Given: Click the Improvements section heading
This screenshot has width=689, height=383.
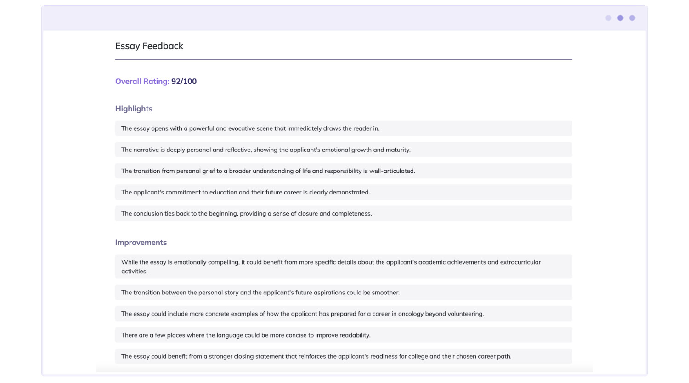Looking at the screenshot, I should tap(141, 243).
